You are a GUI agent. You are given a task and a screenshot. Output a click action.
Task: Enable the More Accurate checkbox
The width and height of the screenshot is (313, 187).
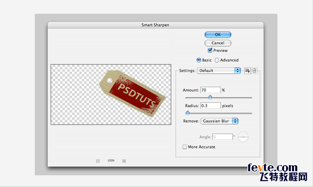click(185, 147)
